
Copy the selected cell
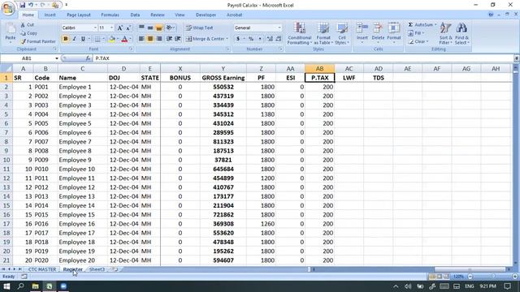click(x=28, y=33)
